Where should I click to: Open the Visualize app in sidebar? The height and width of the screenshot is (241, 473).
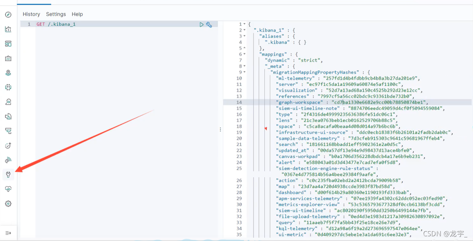pyautogui.click(x=8, y=29)
